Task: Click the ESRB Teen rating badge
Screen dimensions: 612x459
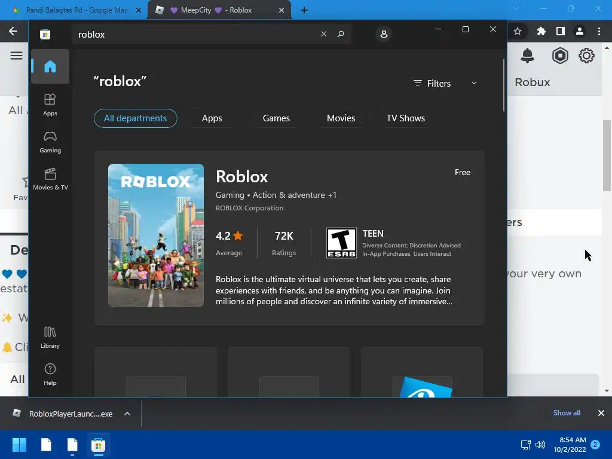Action: click(341, 243)
